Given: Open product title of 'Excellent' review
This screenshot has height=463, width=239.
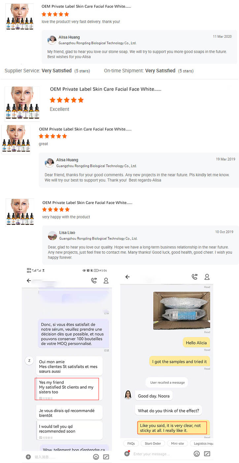Looking at the screenshot, I should point(106,89).
